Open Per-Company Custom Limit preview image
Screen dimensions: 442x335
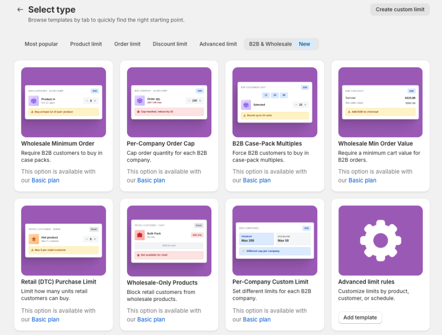275,240
